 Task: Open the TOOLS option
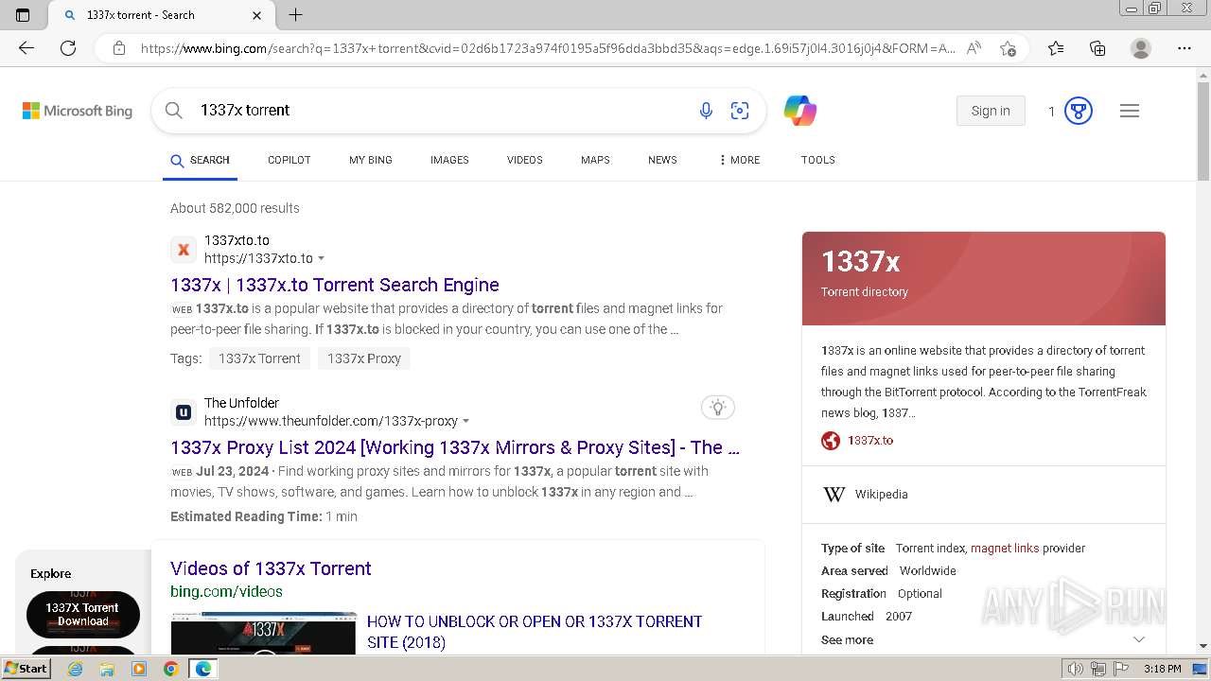tap(818, 160)
